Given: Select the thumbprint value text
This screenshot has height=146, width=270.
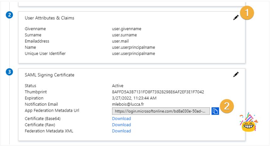Looking at the screenshot, I should pos(158,92).
